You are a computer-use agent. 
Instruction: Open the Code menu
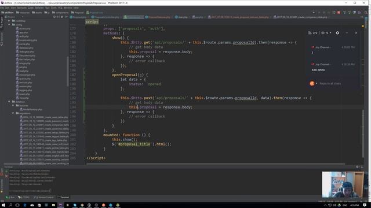pyautogui.click(x=31, y=8)
